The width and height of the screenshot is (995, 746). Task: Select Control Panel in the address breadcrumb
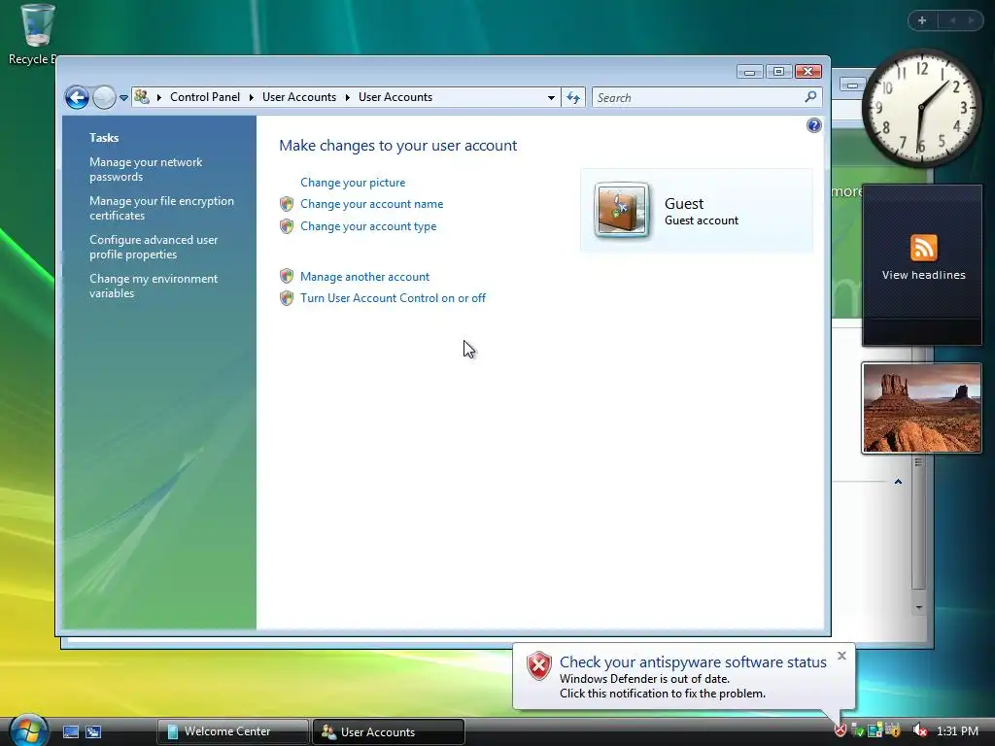point(204,97)
